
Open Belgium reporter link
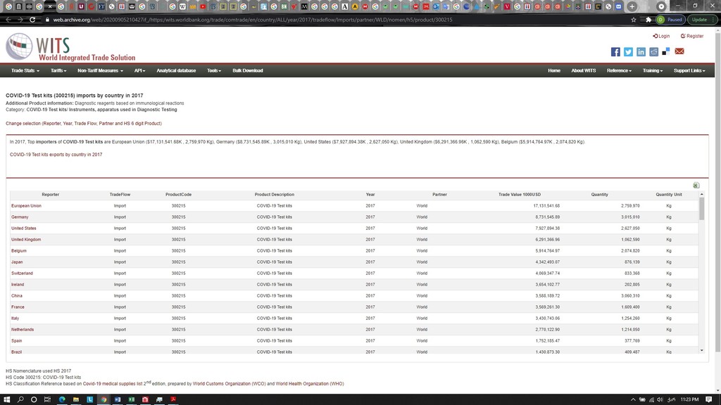coord(19,251)
